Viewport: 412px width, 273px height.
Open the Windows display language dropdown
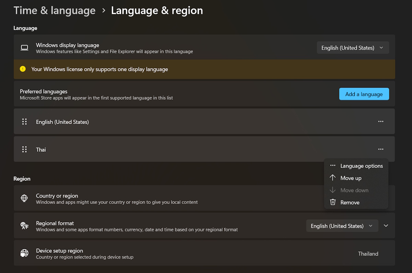pos(353,48)
